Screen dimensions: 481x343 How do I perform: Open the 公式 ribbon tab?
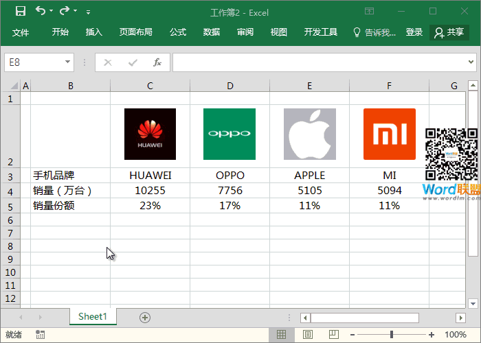(178, 32)
